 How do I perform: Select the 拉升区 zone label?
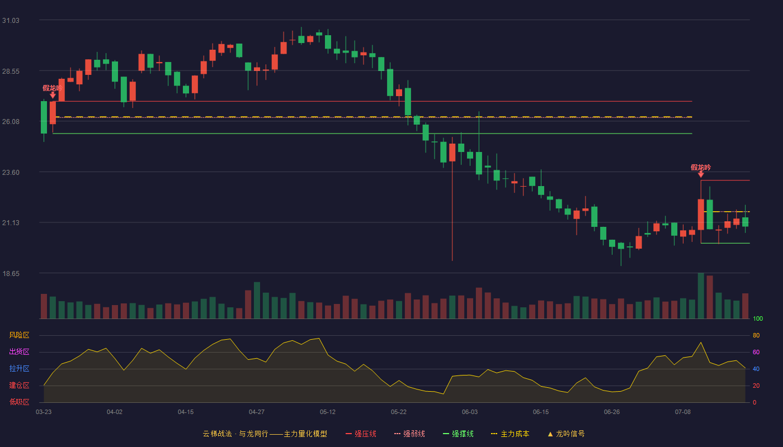pyautogui.click(x=19, y=369)
